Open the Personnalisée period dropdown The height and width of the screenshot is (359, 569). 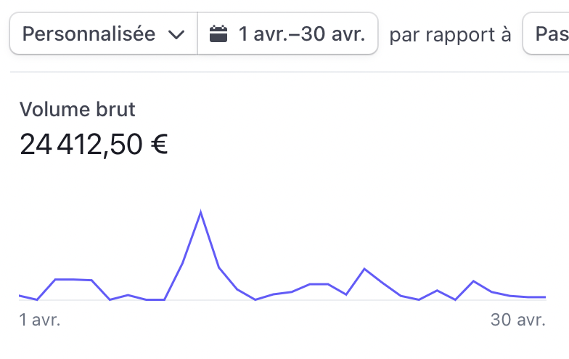pyautogui.click(x=103, y=33)
